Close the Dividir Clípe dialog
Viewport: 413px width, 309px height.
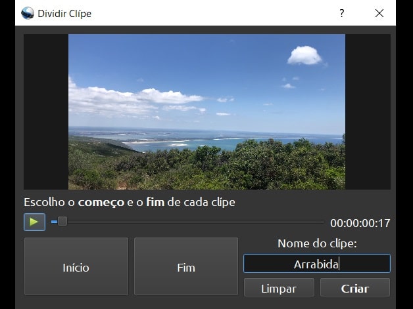379,13
